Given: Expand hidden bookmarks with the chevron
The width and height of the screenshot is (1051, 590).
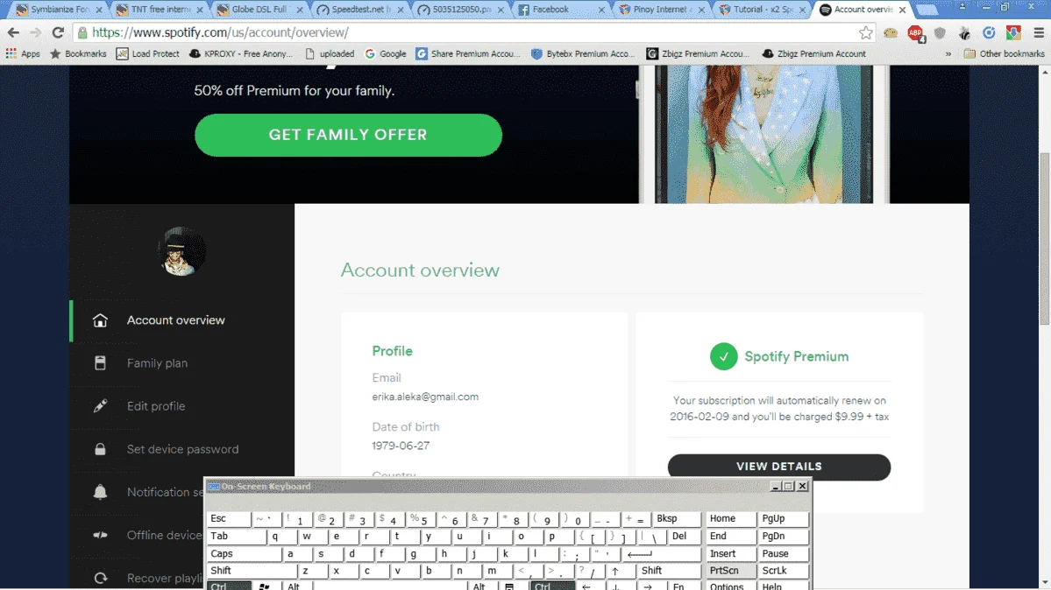Looking at the screenshot, I should point(948,53).
